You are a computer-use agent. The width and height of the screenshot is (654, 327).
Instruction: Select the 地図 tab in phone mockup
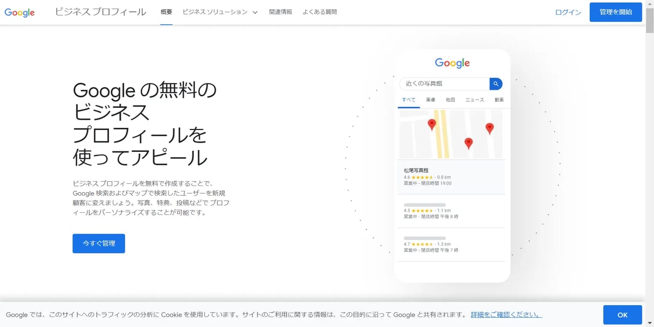pos(450,100)
